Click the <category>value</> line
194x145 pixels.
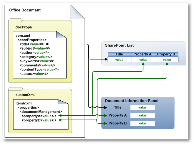pos(36,57)
